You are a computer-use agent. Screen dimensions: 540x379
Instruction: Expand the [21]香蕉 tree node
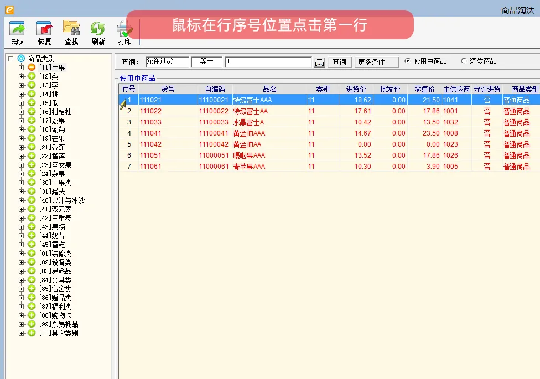(22, 147)
